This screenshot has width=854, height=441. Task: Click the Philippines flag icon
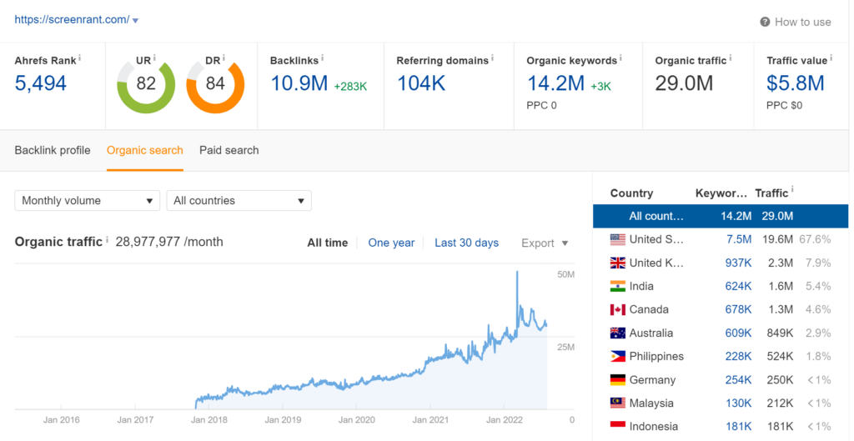point(618,357)
